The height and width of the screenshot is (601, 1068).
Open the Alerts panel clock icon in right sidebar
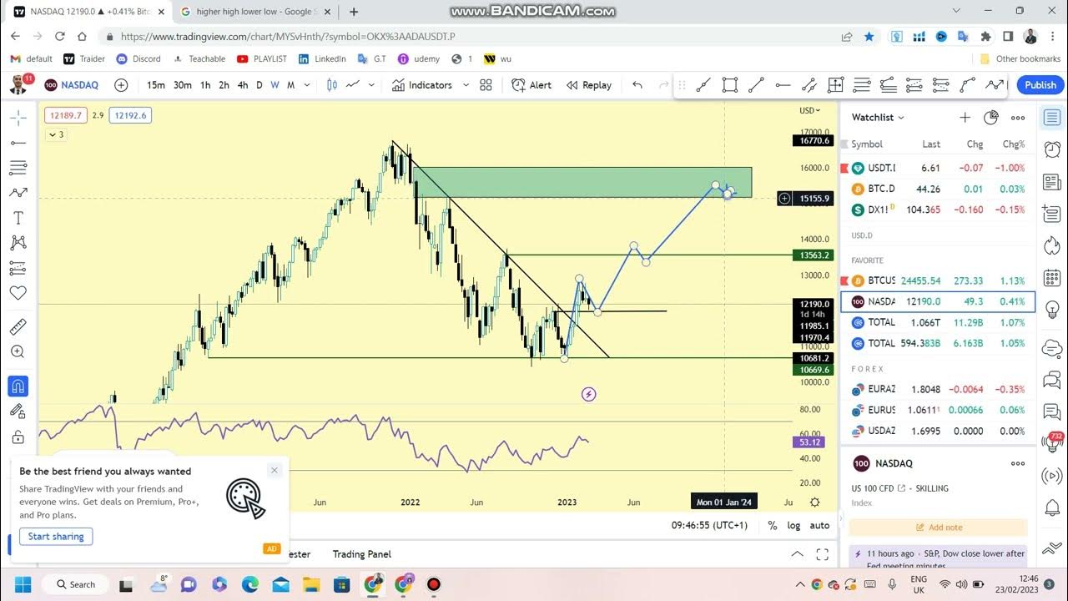tap(1051, 149)
